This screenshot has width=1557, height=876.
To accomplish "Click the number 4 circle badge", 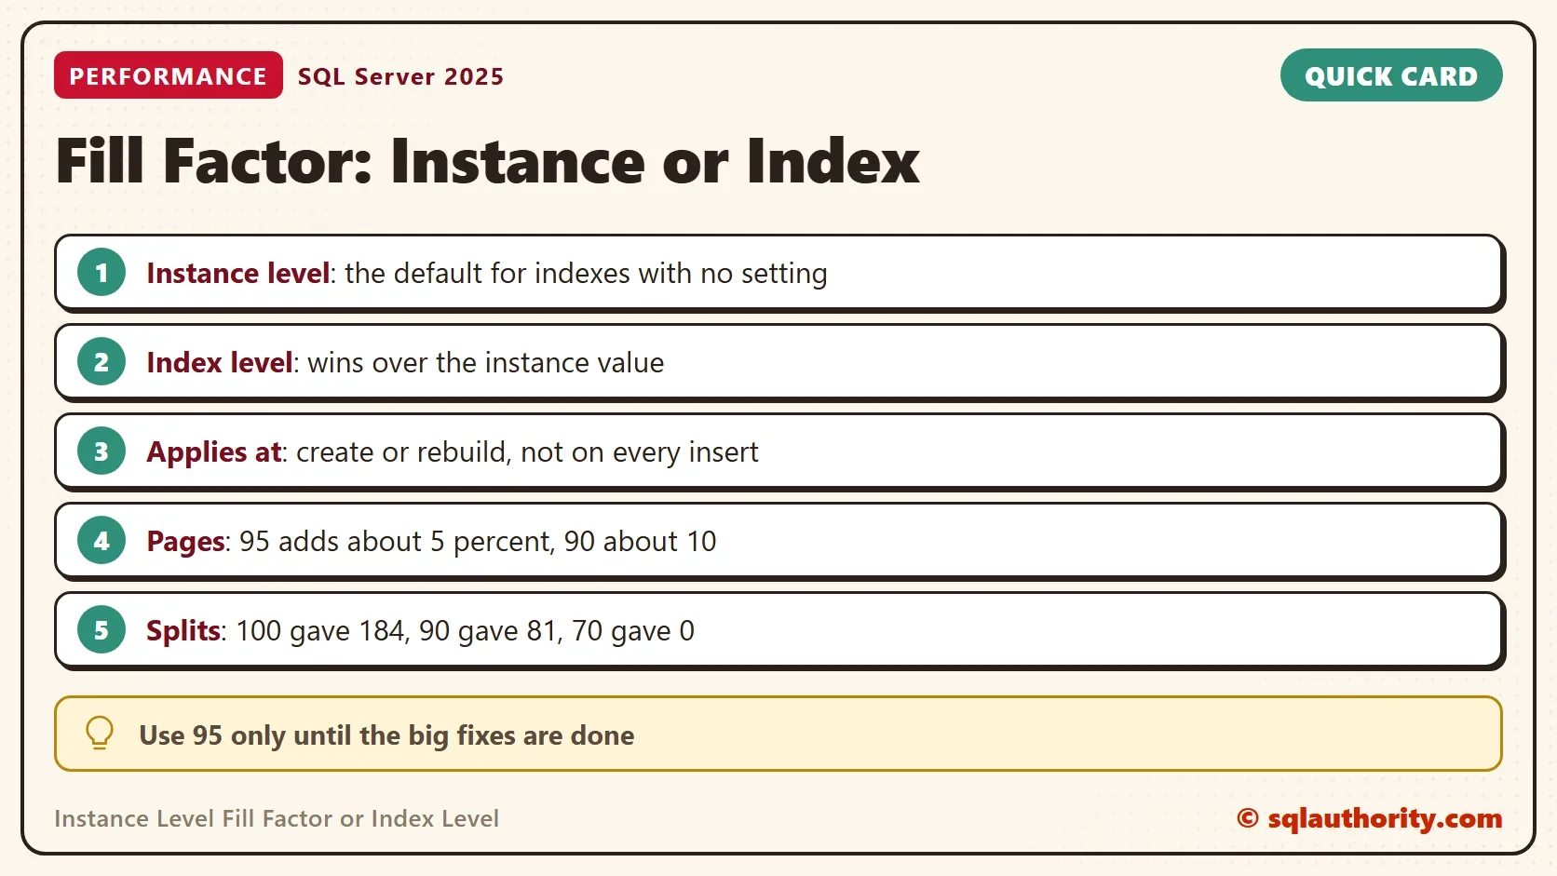I will 102,541.
